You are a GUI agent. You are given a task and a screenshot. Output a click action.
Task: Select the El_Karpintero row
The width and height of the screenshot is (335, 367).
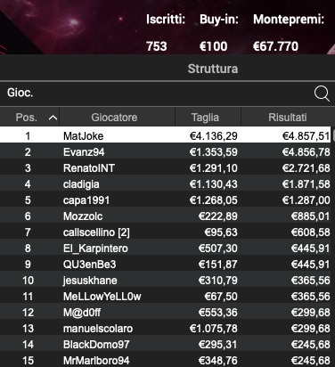tap(166, 248)
